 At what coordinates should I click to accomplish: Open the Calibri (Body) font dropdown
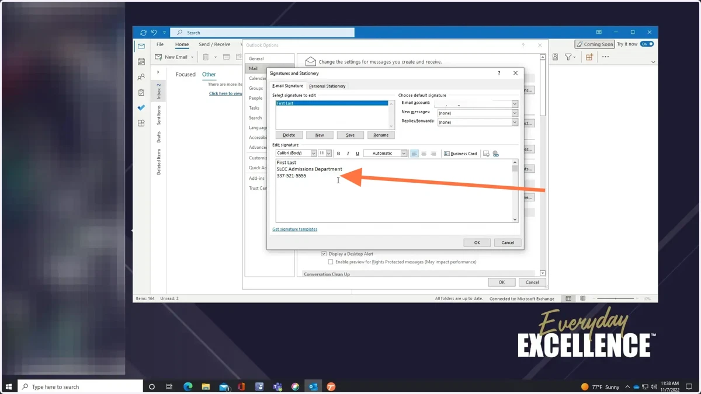(x=314, y=154)
